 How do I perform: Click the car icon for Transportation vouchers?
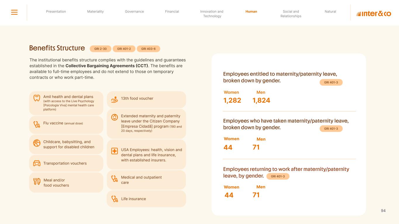pos(37,163)
